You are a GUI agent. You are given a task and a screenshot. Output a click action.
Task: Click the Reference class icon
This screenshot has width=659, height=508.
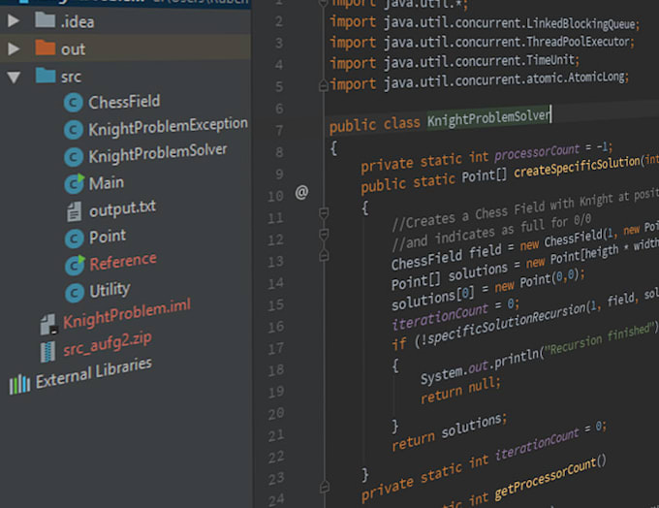coord(74,264)
